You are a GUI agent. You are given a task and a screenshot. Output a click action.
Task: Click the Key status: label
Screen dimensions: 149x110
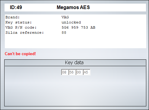click(18, 22)
